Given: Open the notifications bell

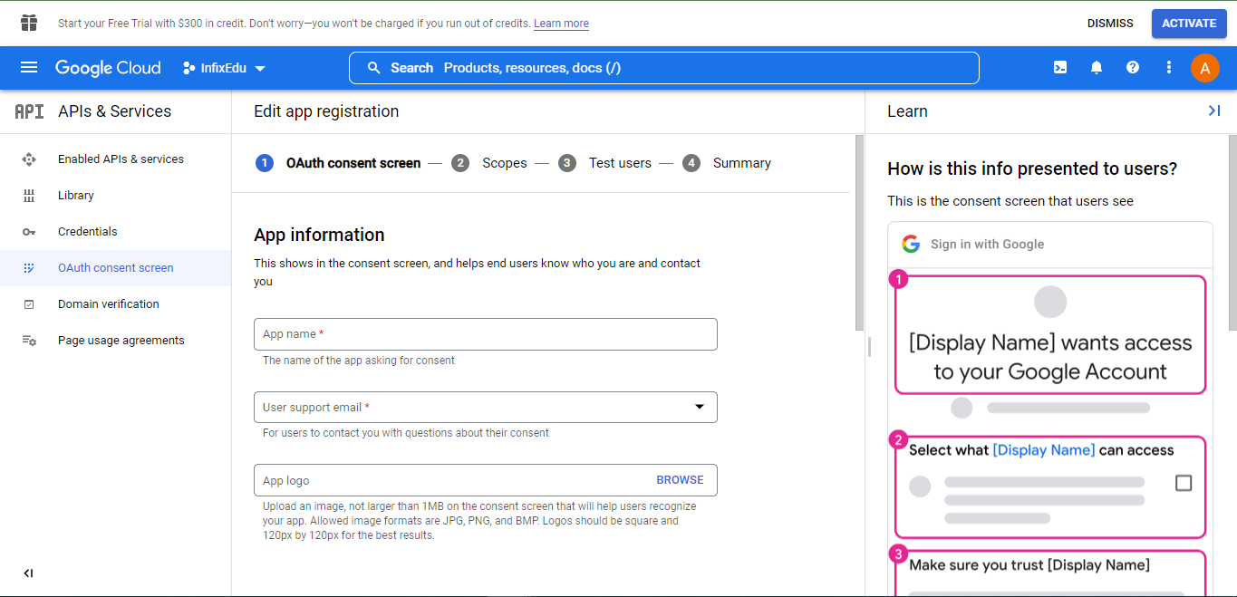Looking at the screenshot, I should (1097, 67).
